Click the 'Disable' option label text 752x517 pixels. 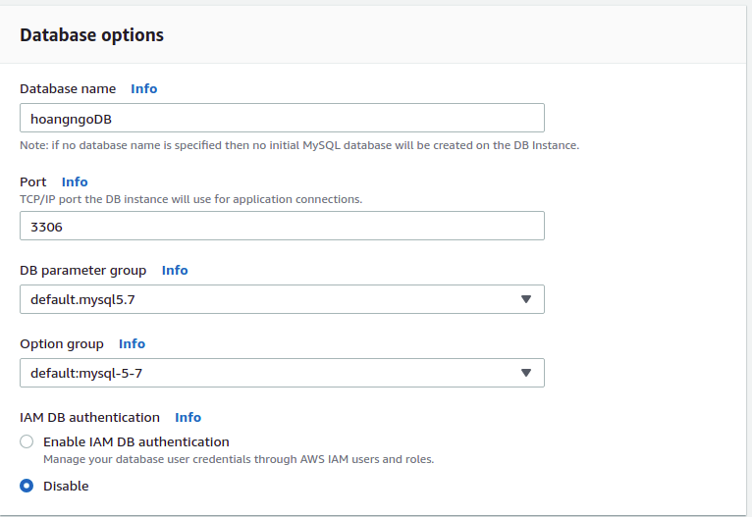coord(66,486)
